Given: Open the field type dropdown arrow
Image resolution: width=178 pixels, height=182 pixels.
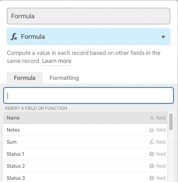Looking at the screenshot, I should pos(163,37).
